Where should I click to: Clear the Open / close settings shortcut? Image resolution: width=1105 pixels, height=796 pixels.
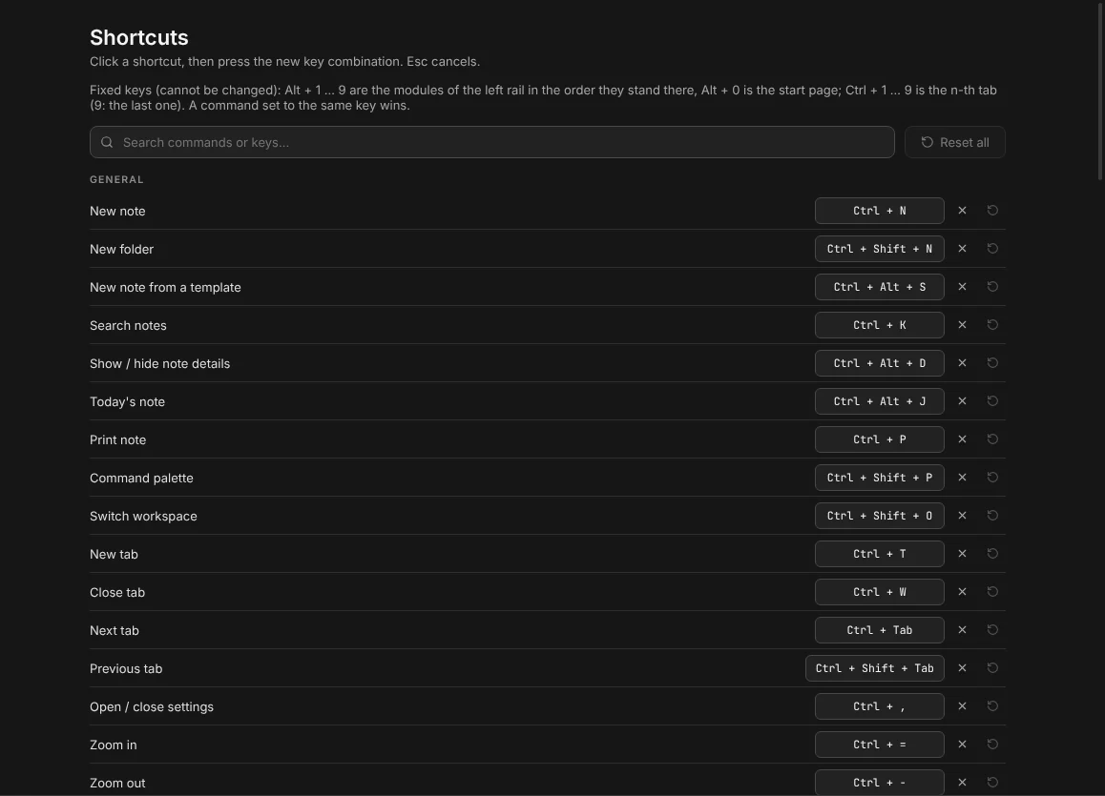pos(962,705)
